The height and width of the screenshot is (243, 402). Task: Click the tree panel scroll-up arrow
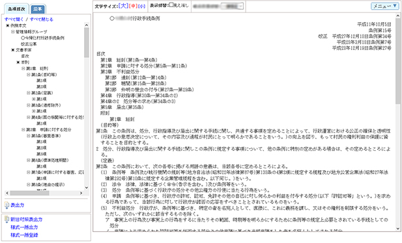pyautogui.click(x=87, y=25)
